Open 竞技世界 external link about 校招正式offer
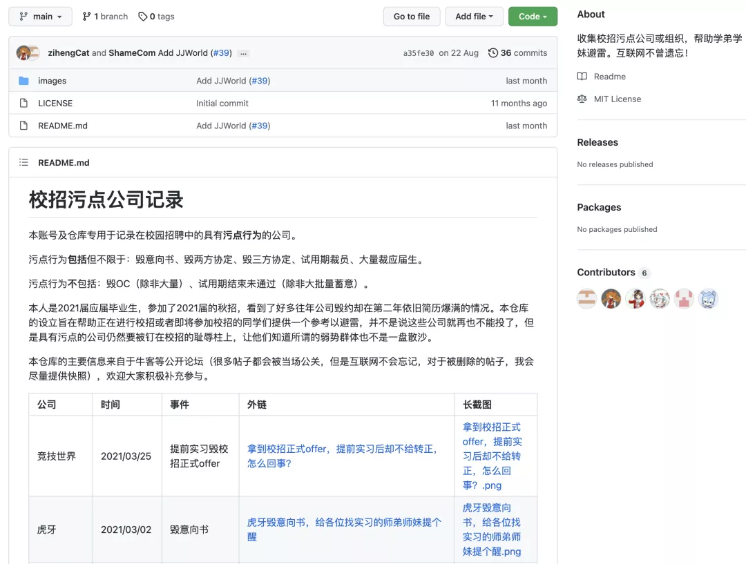The image size is (746, 564). [342, 456]
